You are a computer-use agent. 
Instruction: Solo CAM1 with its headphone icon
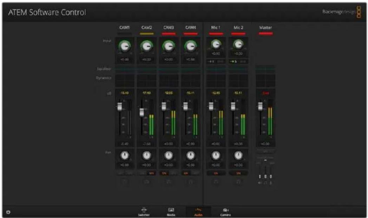pos(124,181)
